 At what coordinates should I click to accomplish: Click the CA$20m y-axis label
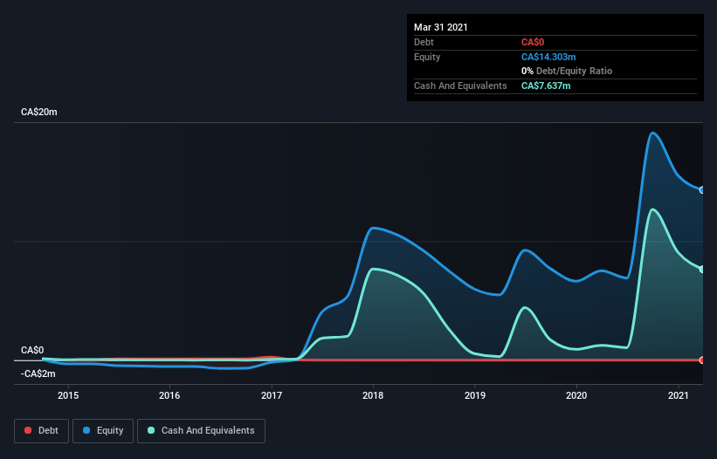coord(39,112)
